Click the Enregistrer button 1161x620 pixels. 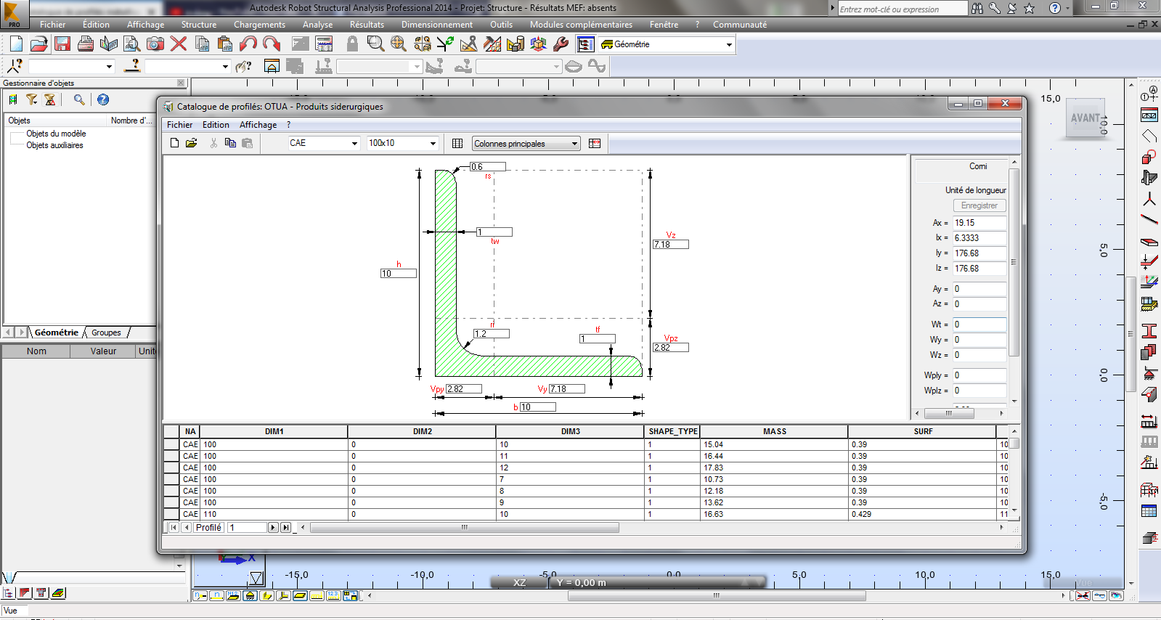tap(979, 205)
